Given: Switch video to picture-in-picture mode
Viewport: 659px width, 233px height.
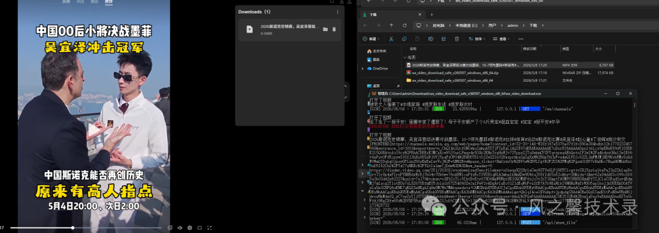Looking at the screenshot, I should tap(200, 228).
